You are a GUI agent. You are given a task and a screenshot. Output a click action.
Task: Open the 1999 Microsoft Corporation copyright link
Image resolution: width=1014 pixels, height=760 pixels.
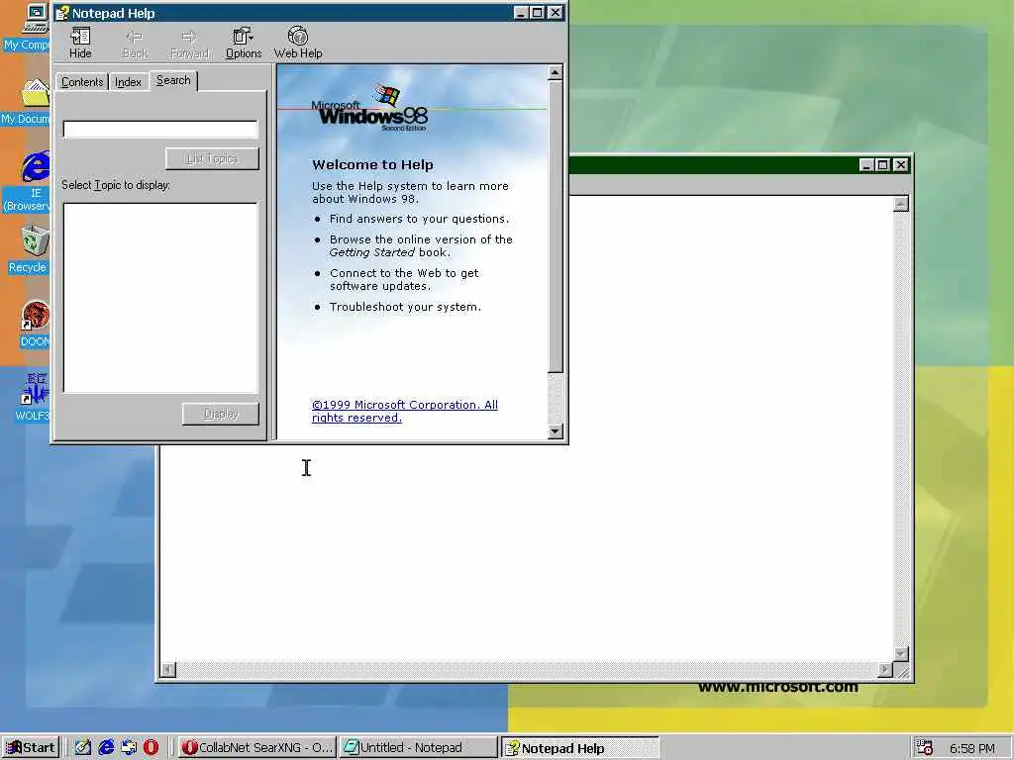click(405, 411)
